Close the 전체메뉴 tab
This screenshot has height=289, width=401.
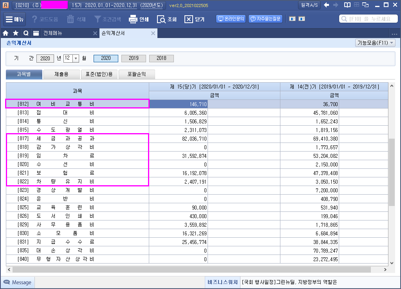(95, 33)
